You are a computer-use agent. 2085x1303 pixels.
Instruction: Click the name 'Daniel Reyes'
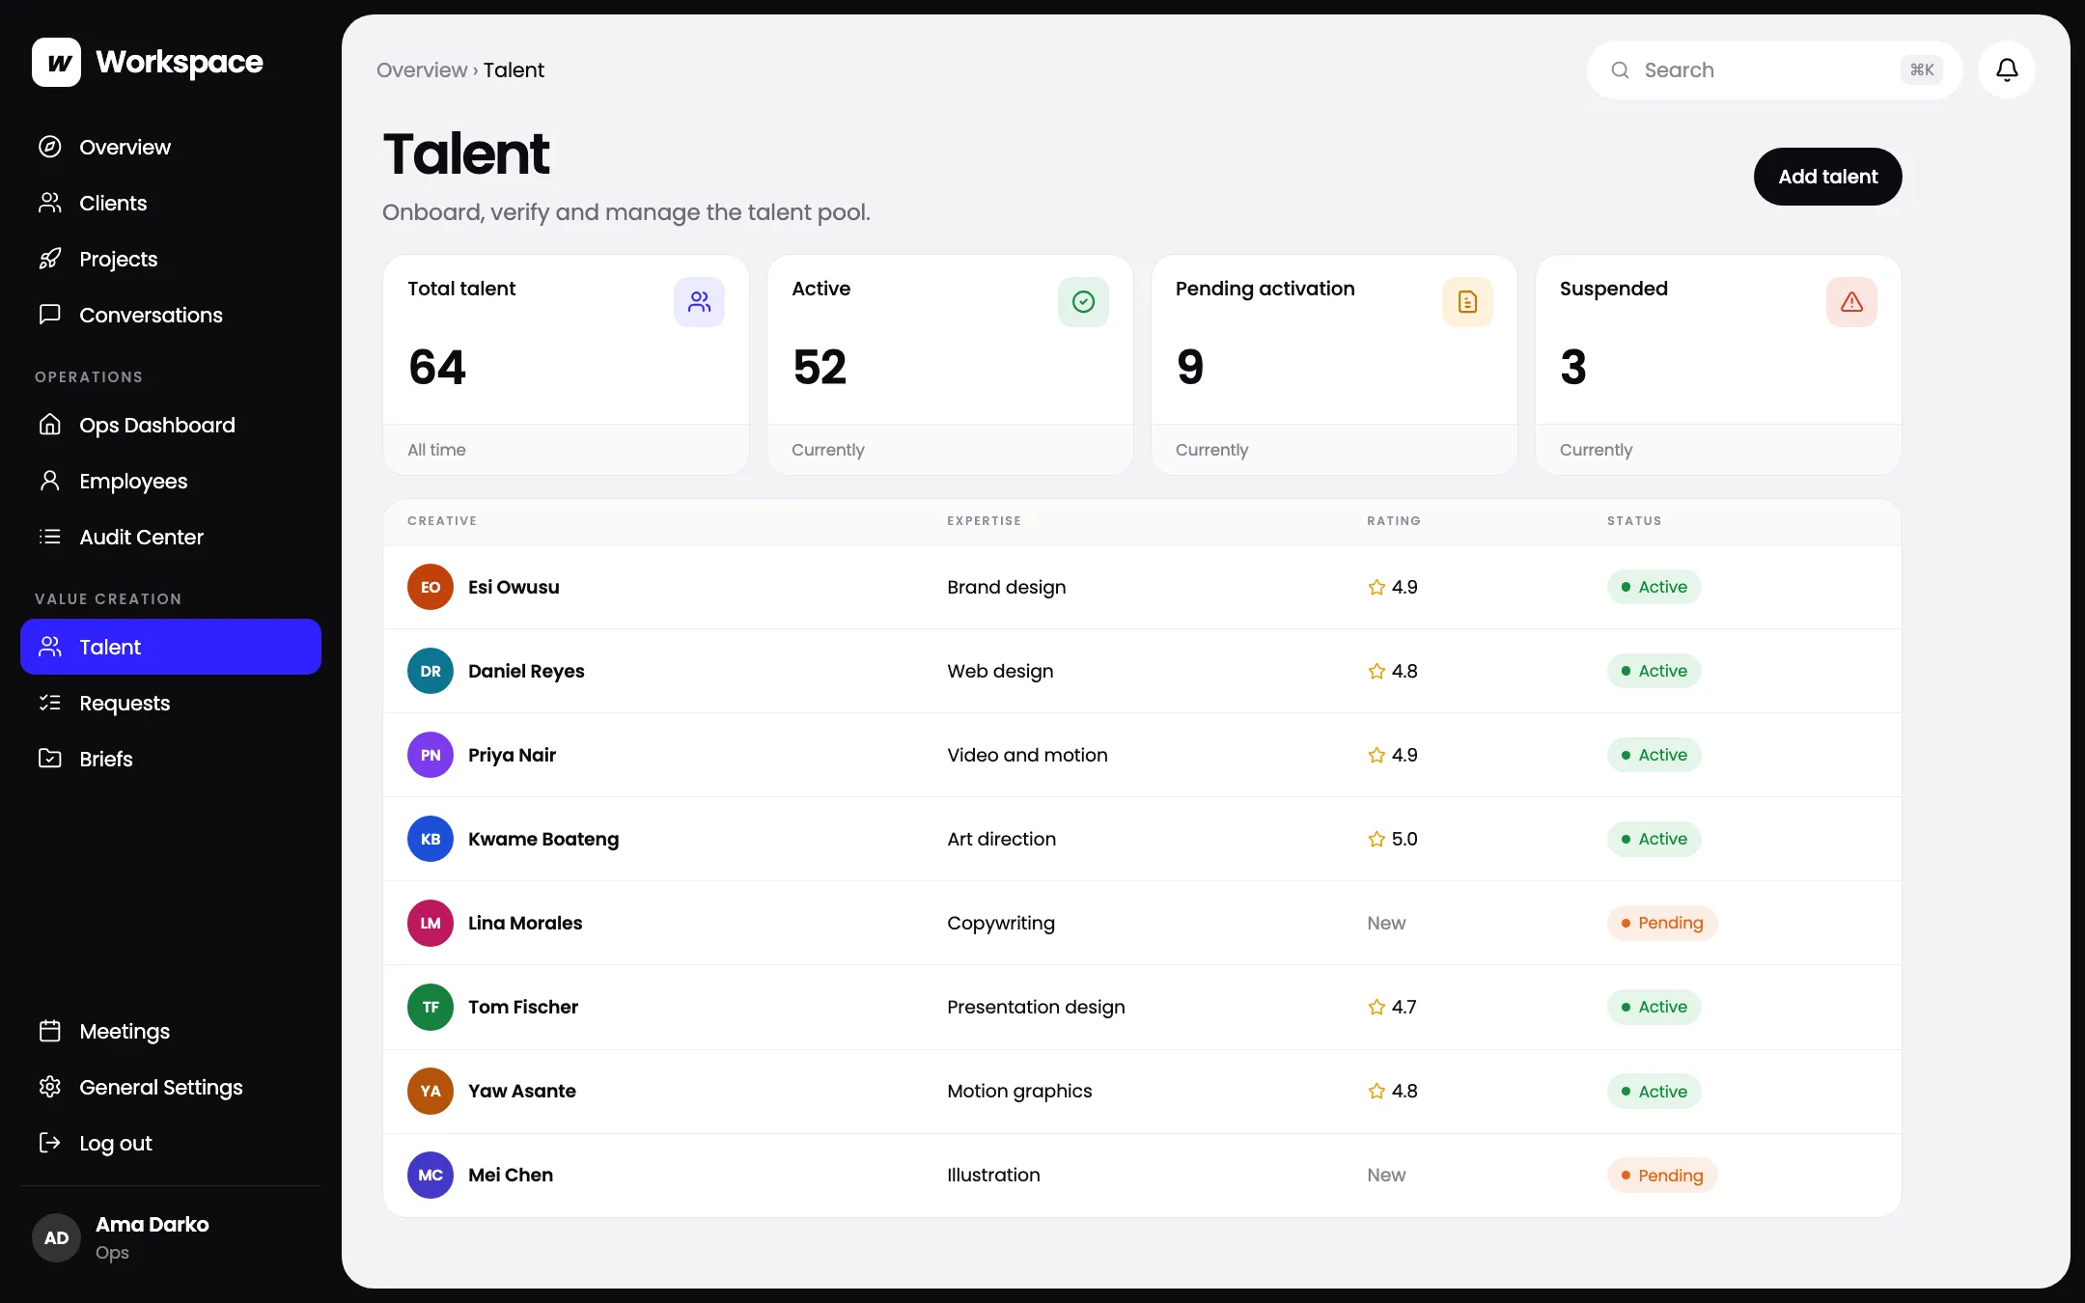coord(526,671)
